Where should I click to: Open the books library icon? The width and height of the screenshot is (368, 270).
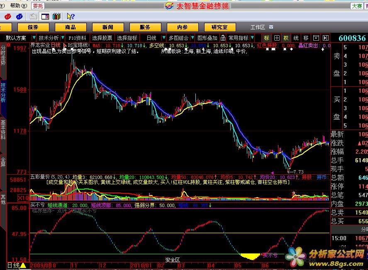click(56, 17)
